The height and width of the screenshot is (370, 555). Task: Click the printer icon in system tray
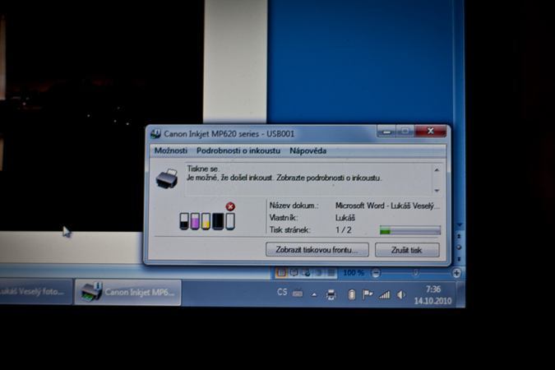(x=331, y=294)
